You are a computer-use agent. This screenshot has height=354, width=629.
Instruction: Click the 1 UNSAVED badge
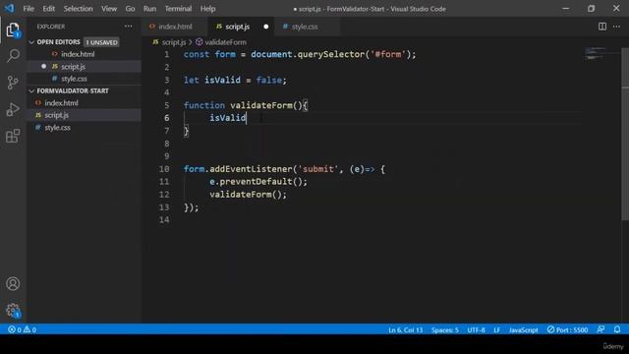[101, 42]
